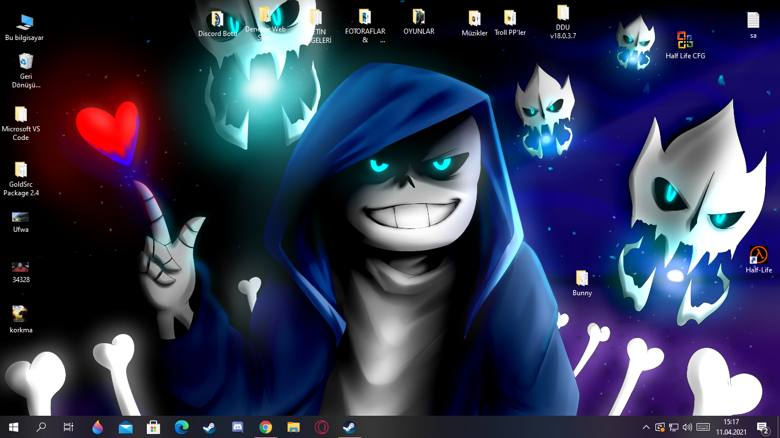Open the volume speaker tray icon
Viewport: 780px width, 438px height.
[x=687, y=427]
